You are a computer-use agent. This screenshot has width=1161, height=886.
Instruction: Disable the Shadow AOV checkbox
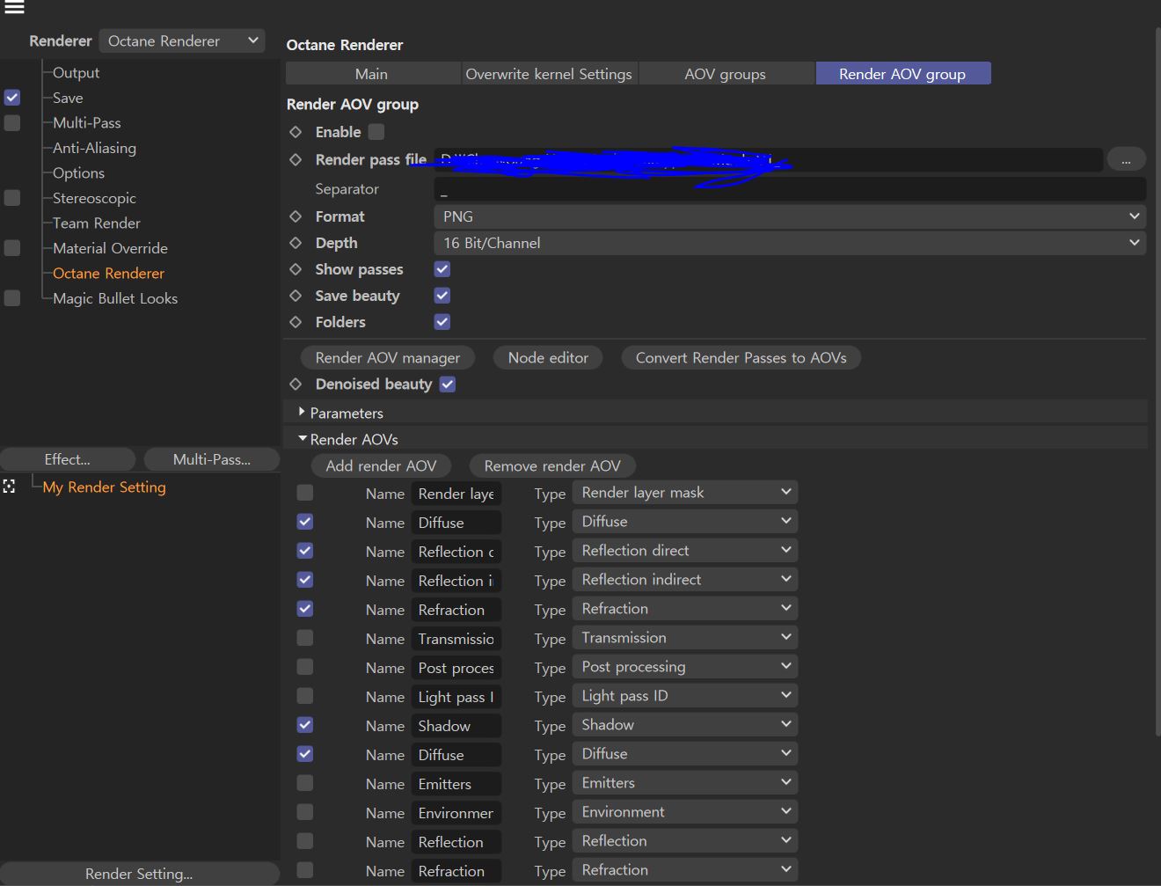[x=305, y=725]
